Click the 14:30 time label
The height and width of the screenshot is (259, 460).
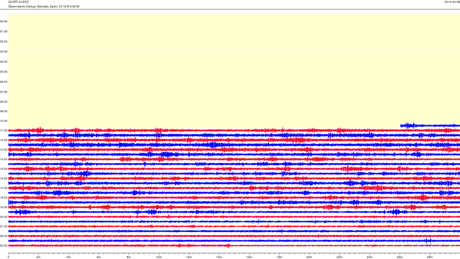4,159
